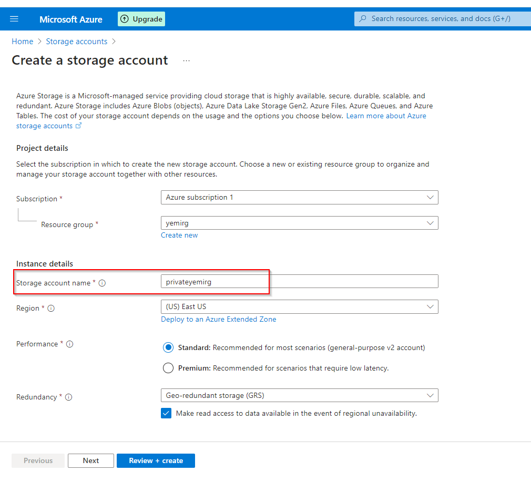Screen dimensions: 531x482
Task: Show the Performance info tooltip
Action: [x=69, y=344]
